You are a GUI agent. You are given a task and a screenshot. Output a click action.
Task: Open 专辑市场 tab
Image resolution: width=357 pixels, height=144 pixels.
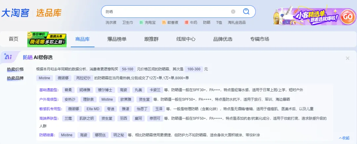[x=259, y=39]
